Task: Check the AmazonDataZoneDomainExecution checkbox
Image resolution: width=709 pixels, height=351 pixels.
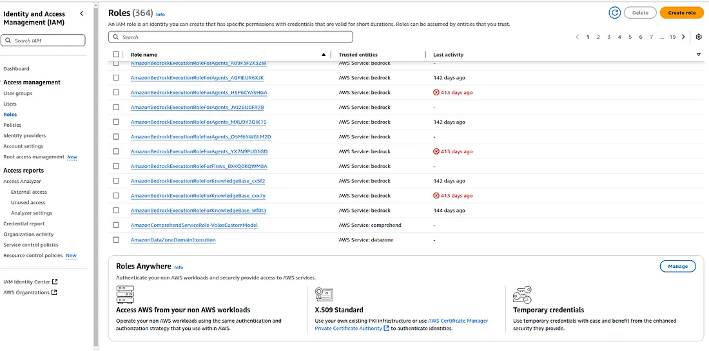Action: pyautogui.click(x=116, y=240)
